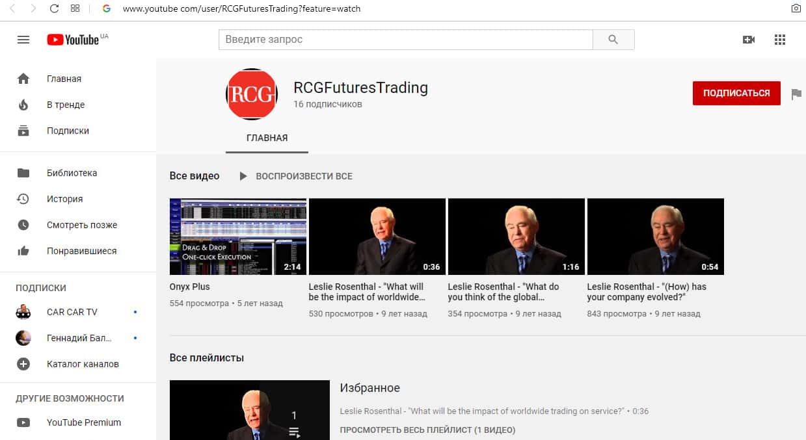This screenshot has width=806, height=440.
Task: Click the Смотреть позже clock icon
Action: pyautogui.click(x=23, y=225)
